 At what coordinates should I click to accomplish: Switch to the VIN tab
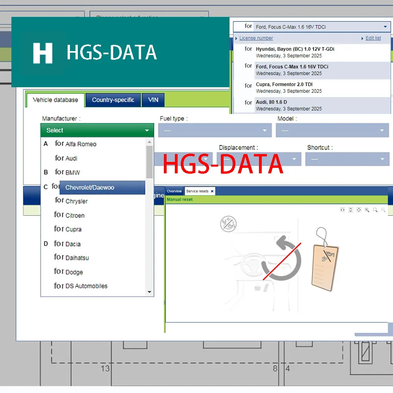pos(153,100)
